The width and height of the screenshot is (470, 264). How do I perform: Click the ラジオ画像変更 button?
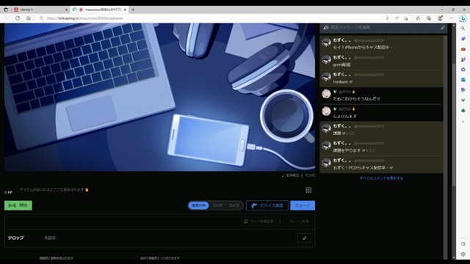pos(258,221)
